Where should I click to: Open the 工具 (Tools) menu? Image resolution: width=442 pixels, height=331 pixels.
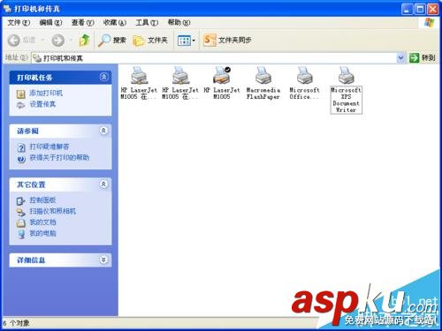click(x=147, y=23)
